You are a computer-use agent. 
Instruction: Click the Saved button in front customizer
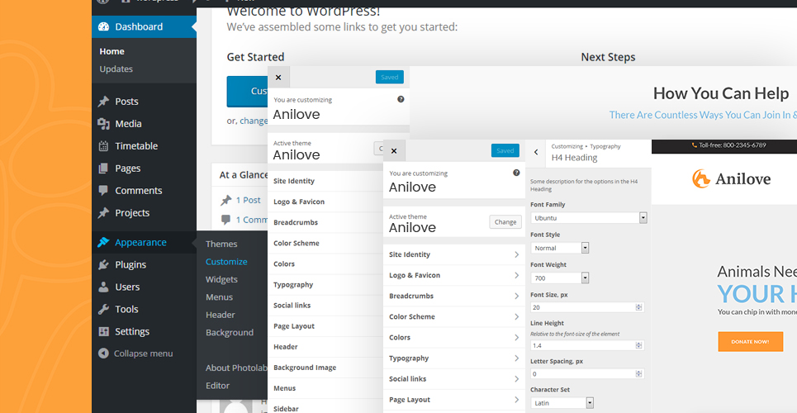pyautogui.click(x=505, y=150)
